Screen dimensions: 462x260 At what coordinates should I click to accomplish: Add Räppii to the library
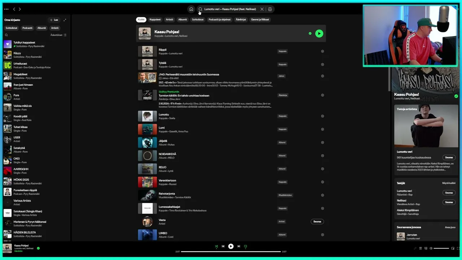[x=322, y=51]
